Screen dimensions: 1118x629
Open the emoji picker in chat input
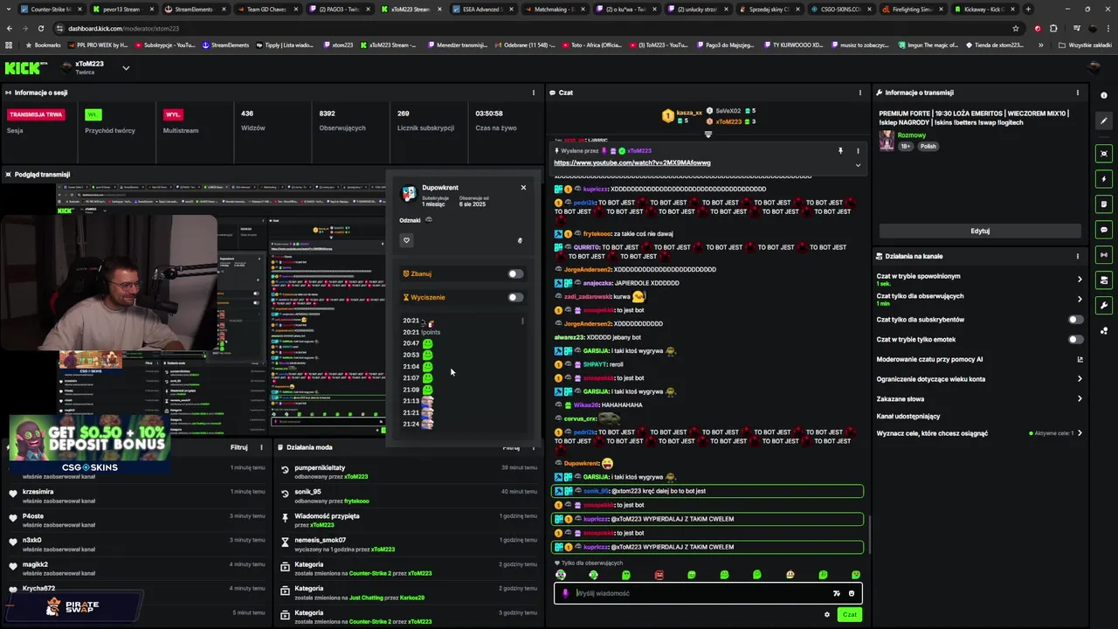[x=852, y=593]
